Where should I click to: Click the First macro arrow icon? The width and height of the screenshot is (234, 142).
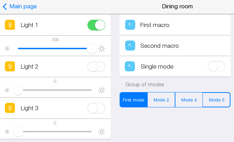pos(130,25)
